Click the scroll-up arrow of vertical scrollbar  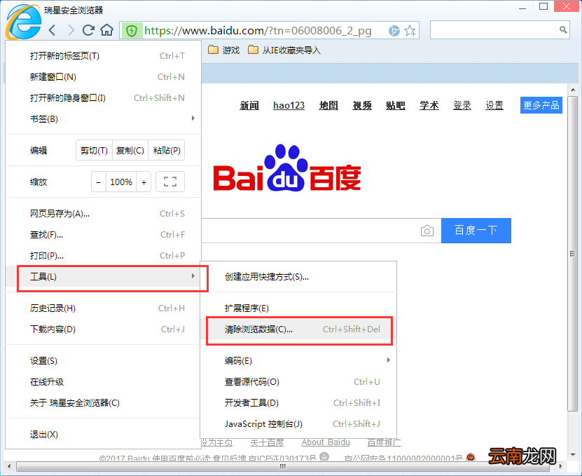573,90
